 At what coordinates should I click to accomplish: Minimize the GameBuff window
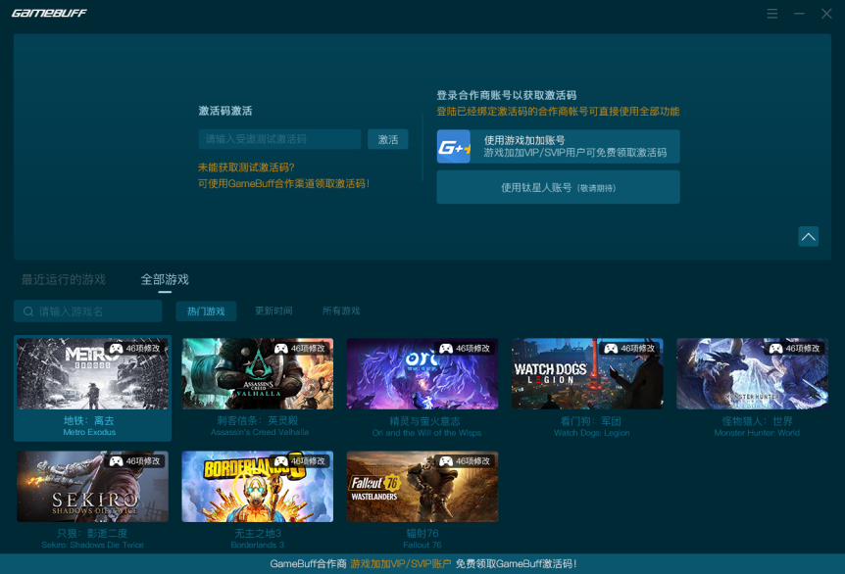point(799,14)
